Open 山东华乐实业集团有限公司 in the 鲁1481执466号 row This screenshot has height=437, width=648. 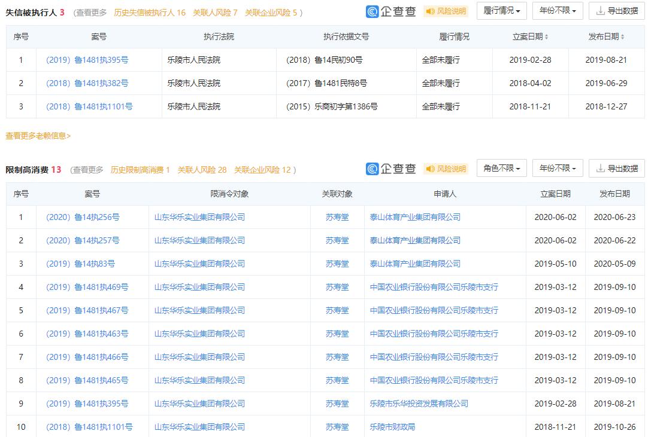(199, 357)
